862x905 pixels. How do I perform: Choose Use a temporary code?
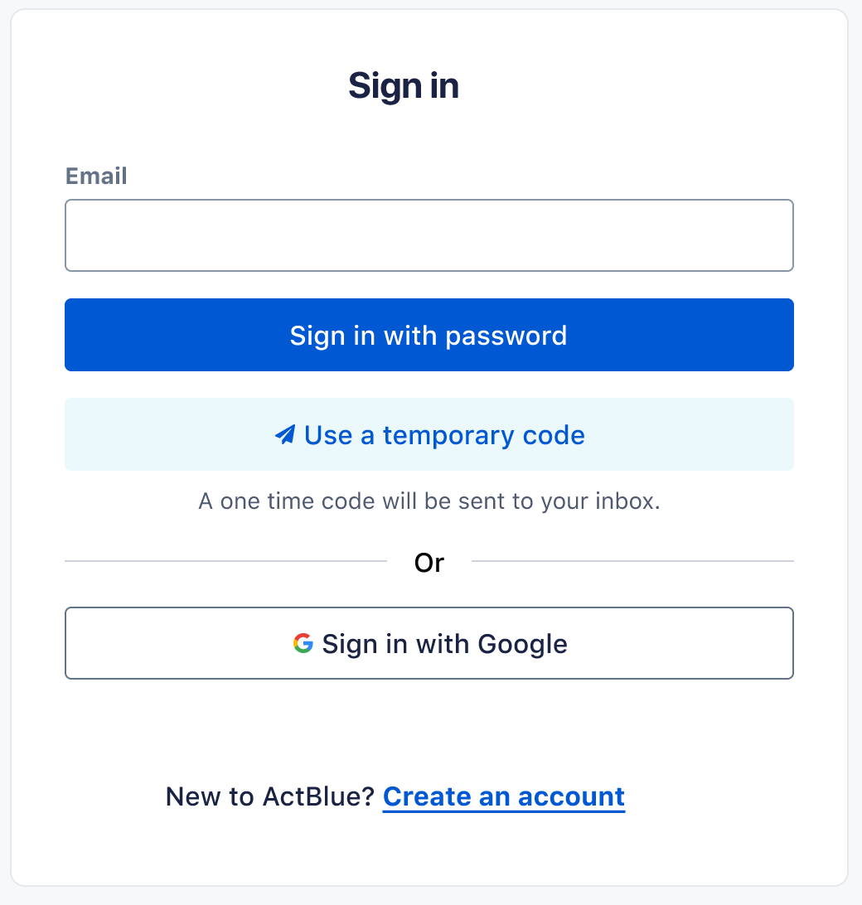(429, 435)
